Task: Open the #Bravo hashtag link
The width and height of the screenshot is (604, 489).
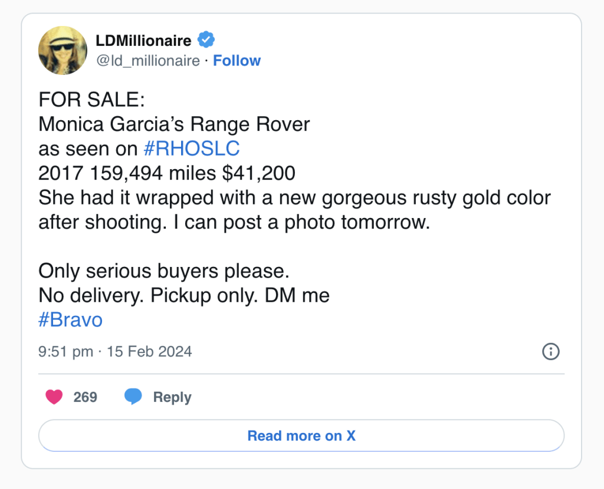Action: tap(70, 319)
